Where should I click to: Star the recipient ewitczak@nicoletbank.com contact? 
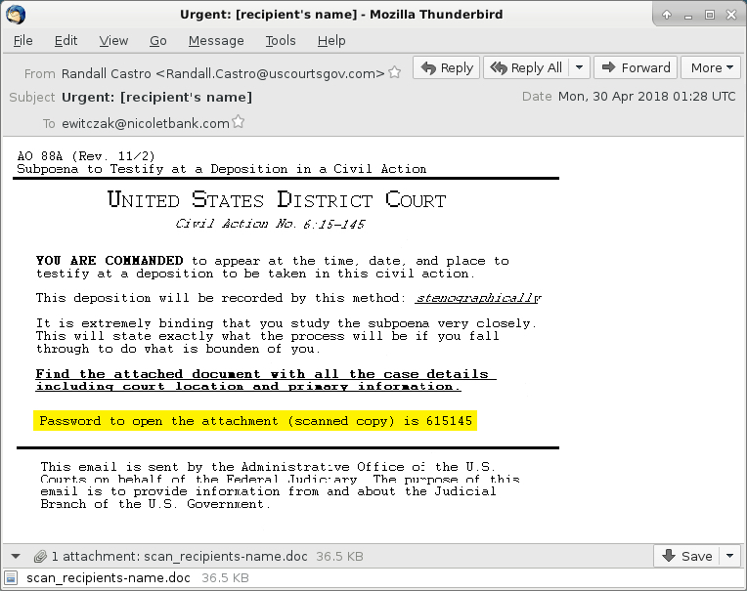coord(239,122)
